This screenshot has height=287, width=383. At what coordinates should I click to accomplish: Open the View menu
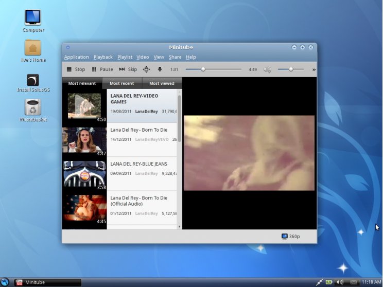(159, 57)
